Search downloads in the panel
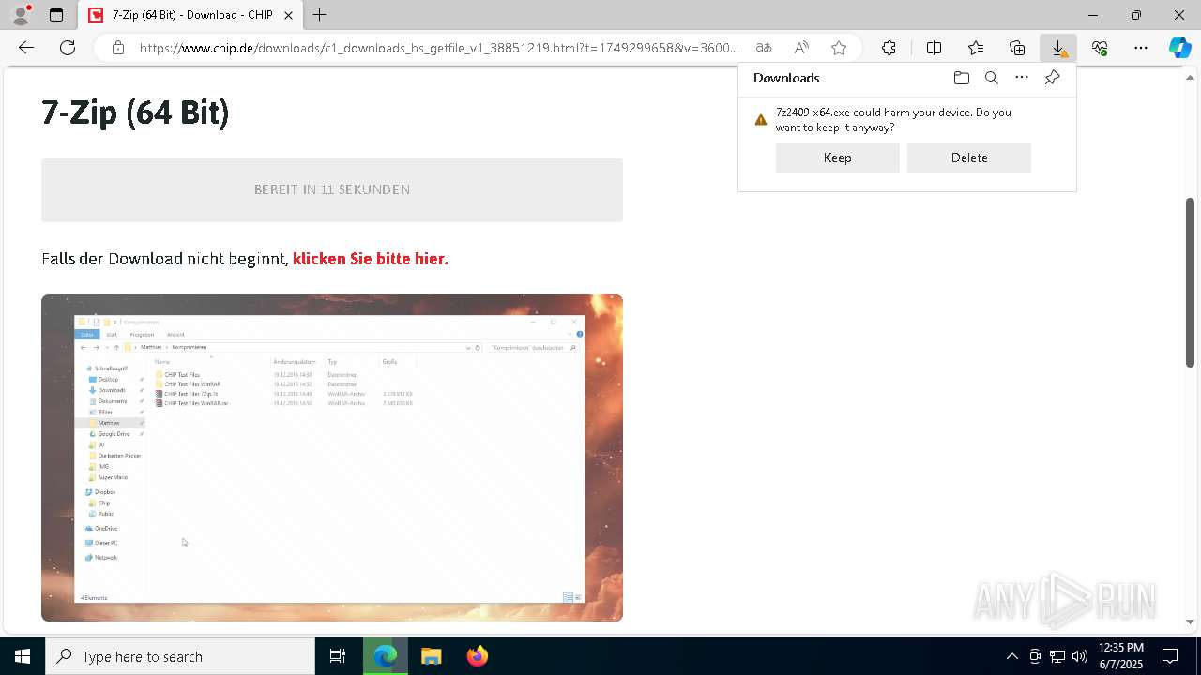The width and height of the screenshot is (1201, 675). pyautogui.click(x=992, y=78)
